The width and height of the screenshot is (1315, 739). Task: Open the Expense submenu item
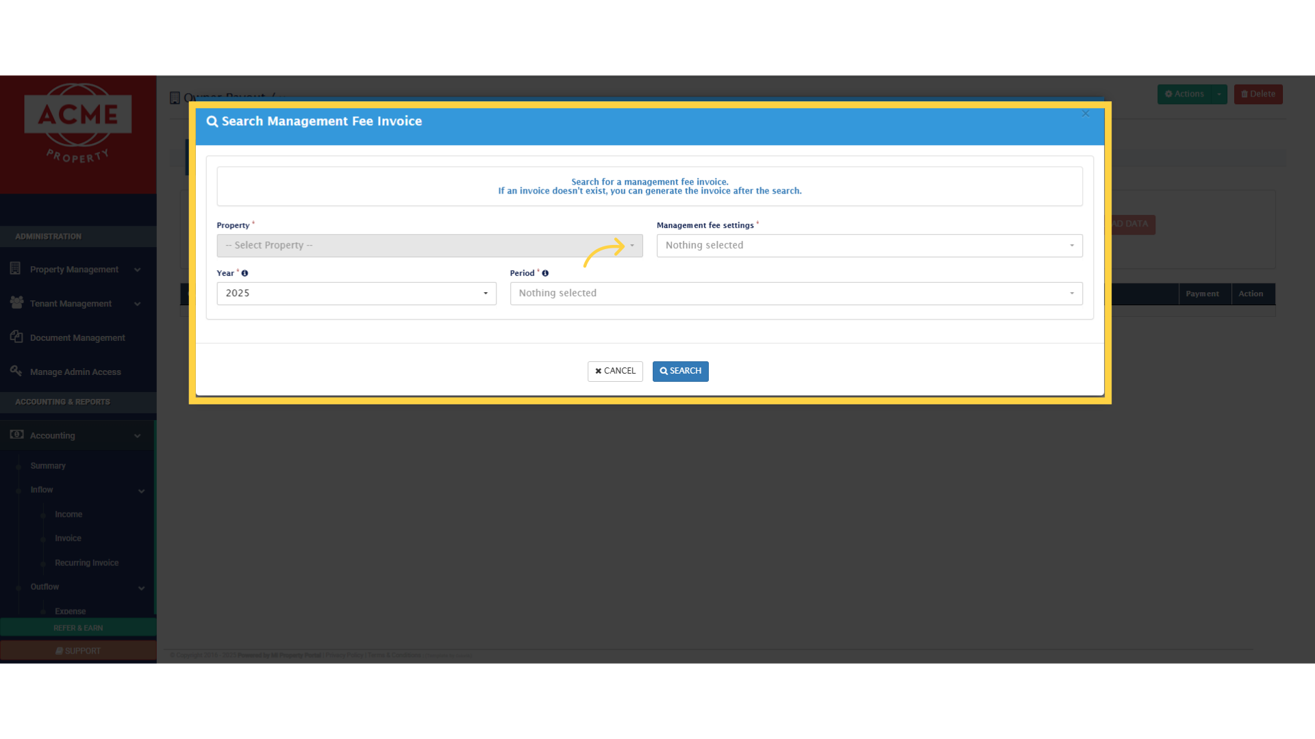tap(70, 611)
